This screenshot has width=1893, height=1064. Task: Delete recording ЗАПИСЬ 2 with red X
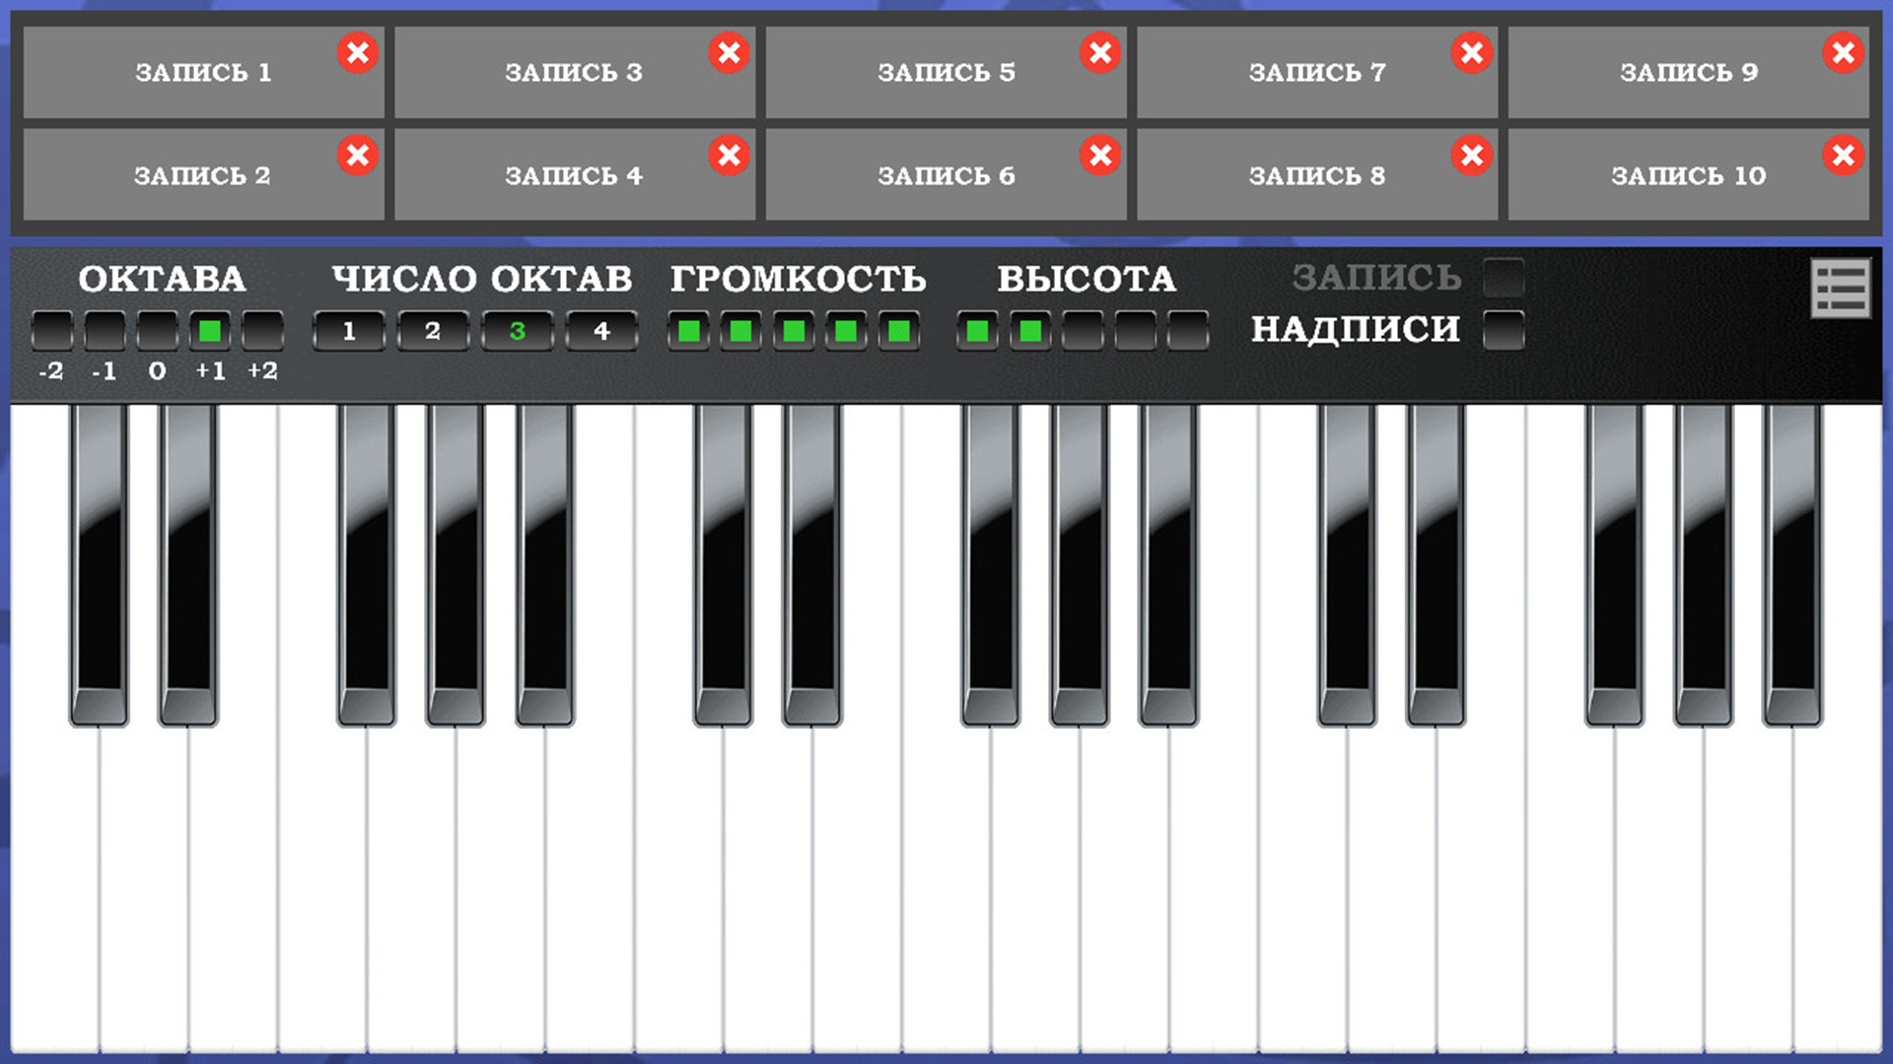tap(357, 155)
